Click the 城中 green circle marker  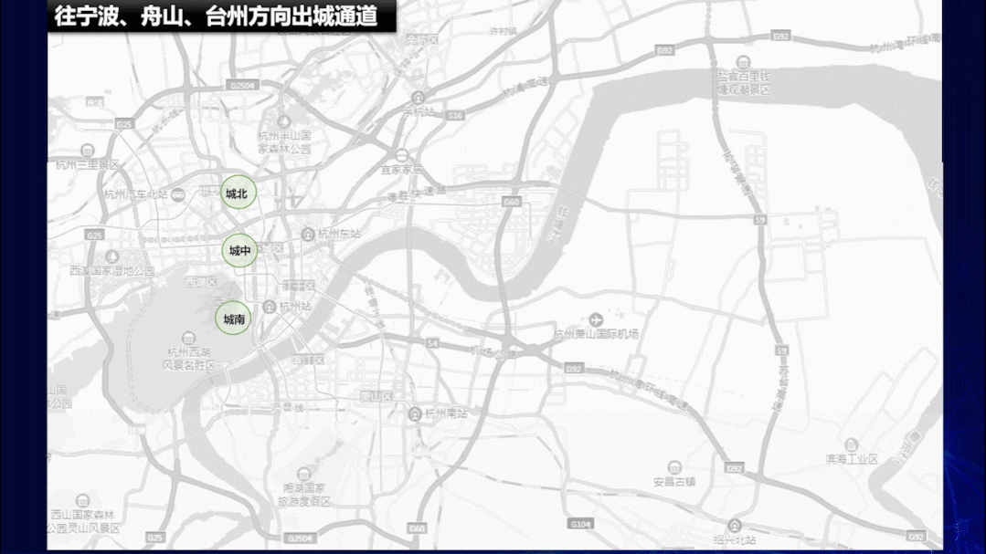[239, 251]
